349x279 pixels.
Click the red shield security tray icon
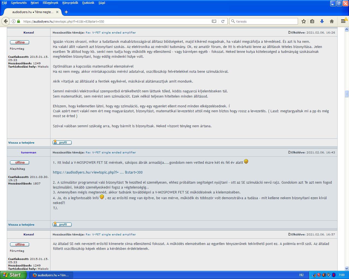tap(319, 275)
